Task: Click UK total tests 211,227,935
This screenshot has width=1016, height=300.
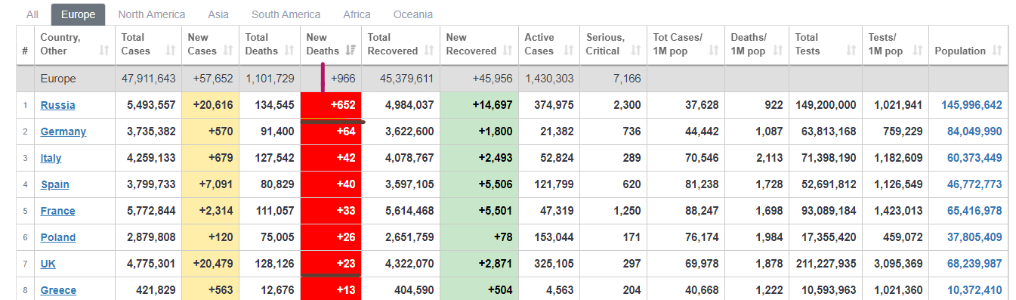Action: pos(826,264)
